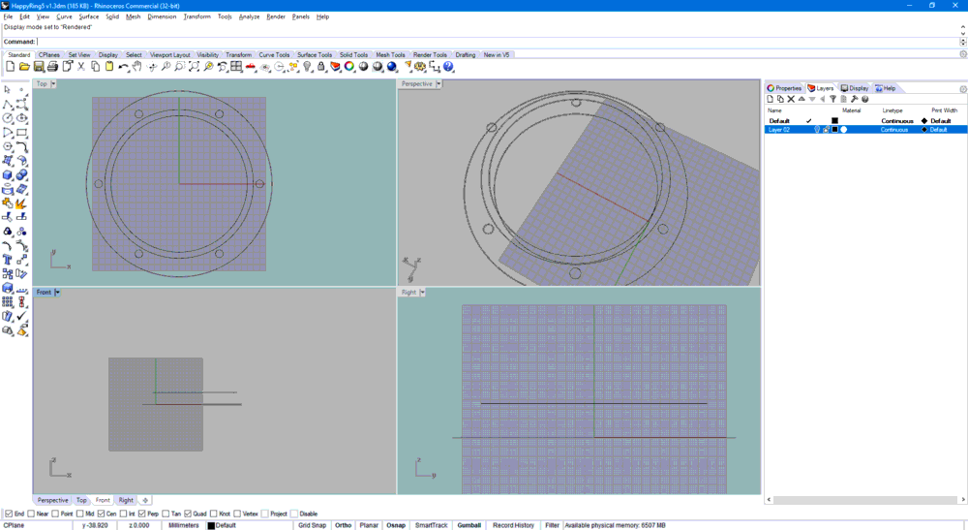
Task: Click the four-viewport layout icon
Action: tap(236, 66)
